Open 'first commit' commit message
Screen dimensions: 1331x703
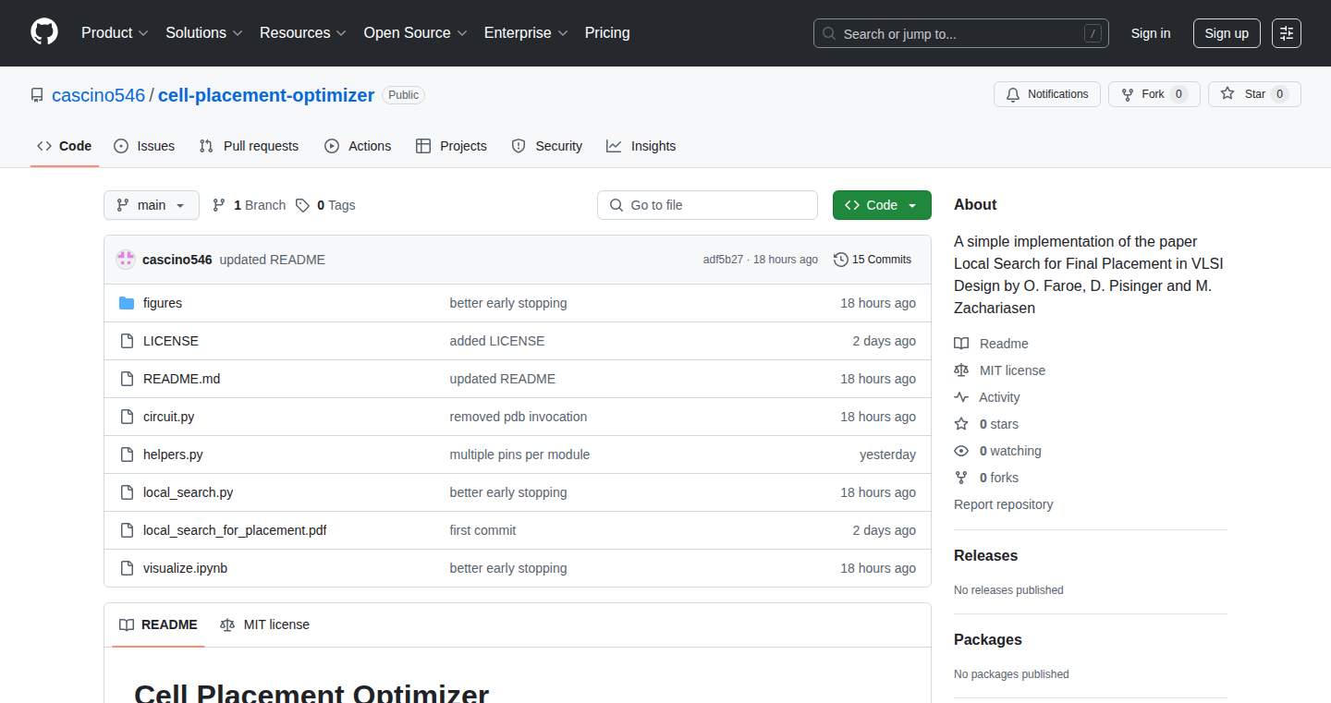(482, 530)
